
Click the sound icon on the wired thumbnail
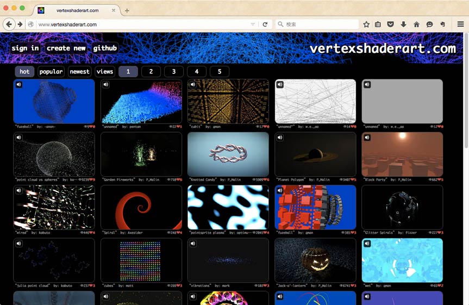click(19, 190)
